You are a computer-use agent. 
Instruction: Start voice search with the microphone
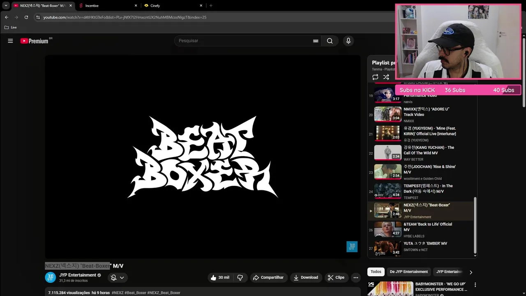(x=348, y=41)
